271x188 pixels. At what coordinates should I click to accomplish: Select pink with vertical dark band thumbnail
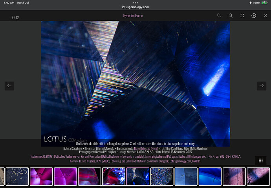[x=234, y=176]
